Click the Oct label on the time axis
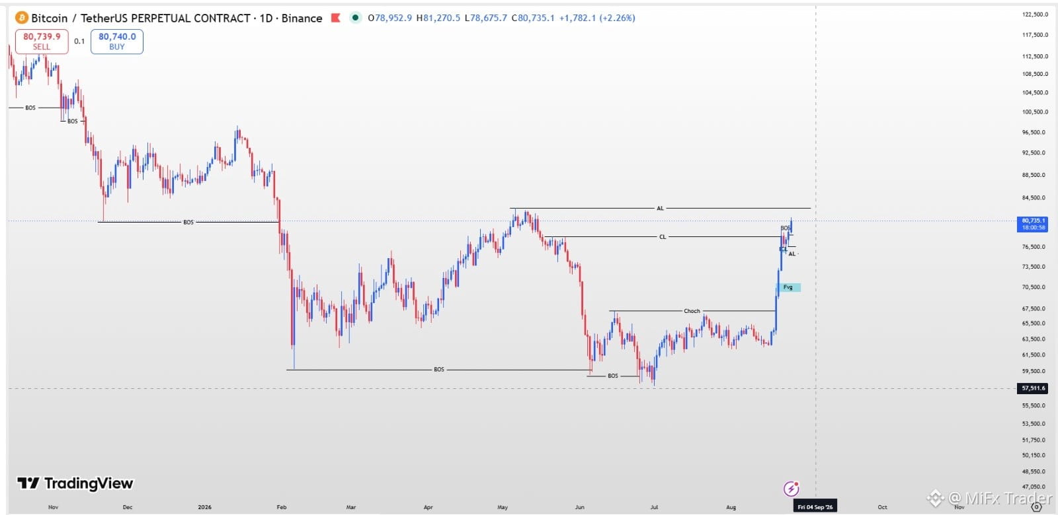Viewport: 1058px width, 515px height. [882, 507]
